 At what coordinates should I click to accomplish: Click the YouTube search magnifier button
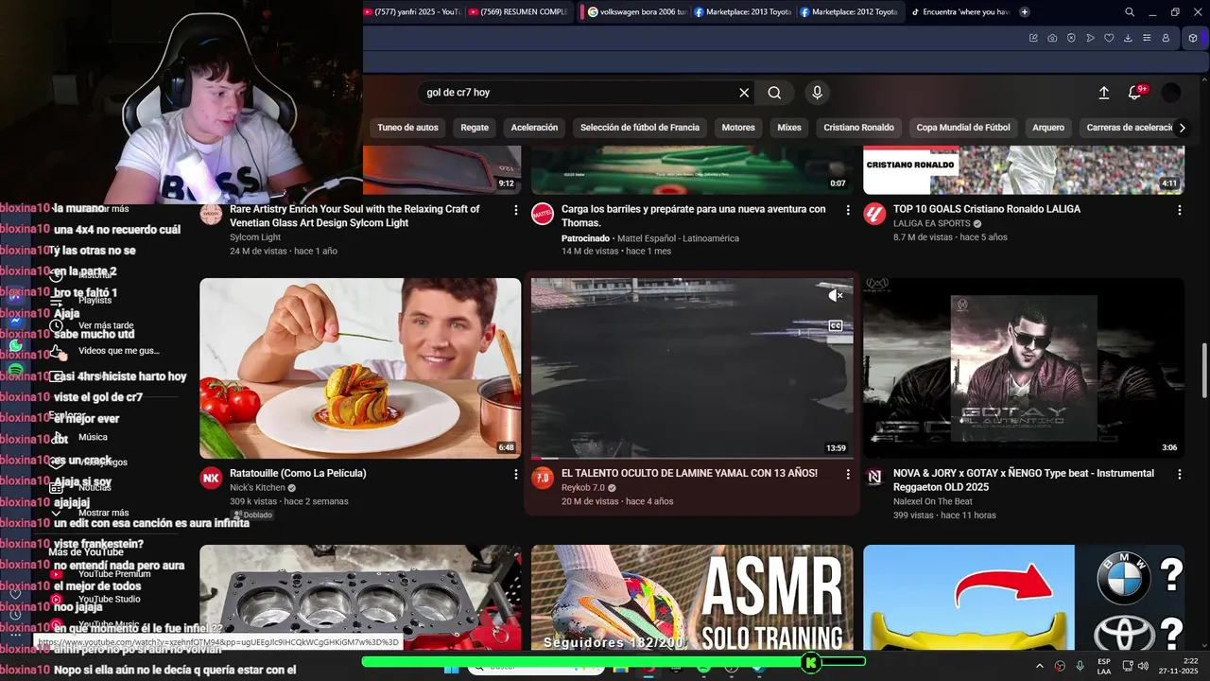pos(774,93)
